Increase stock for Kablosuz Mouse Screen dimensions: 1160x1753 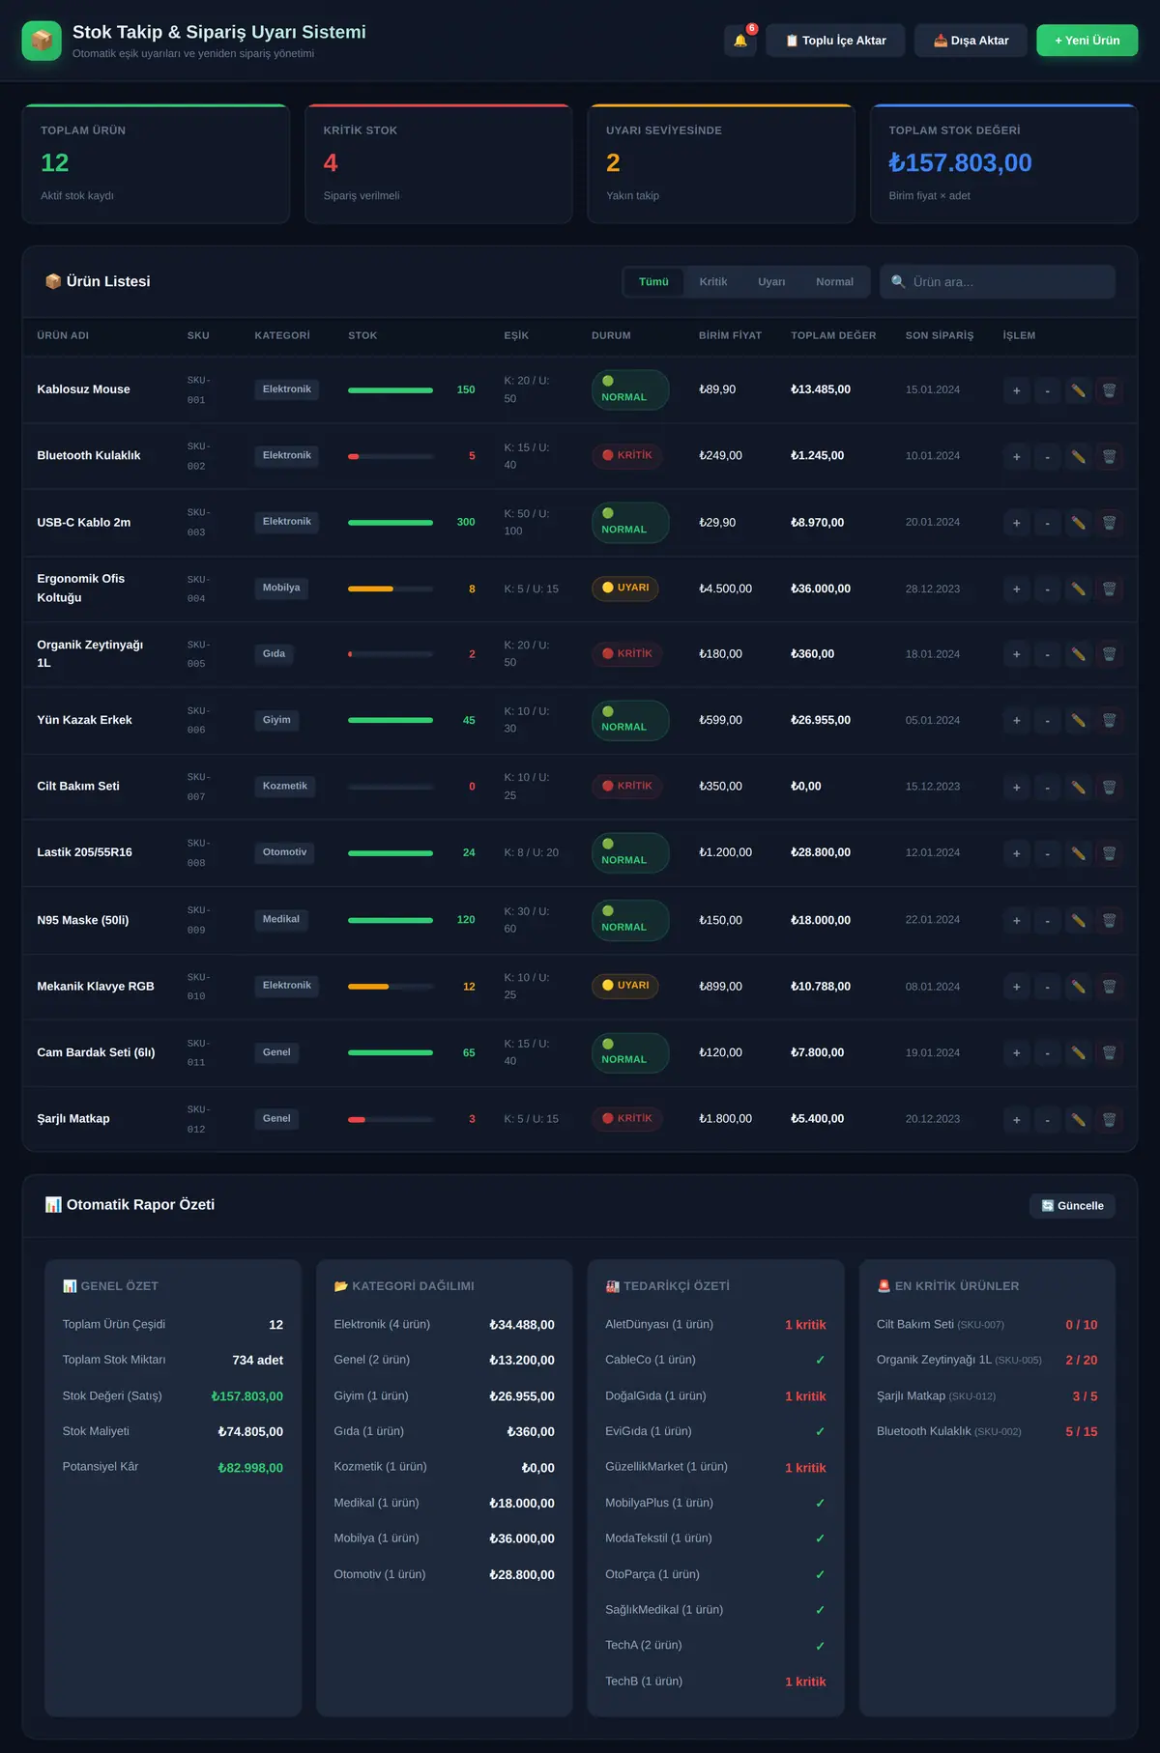click(x=1016, y=390)
